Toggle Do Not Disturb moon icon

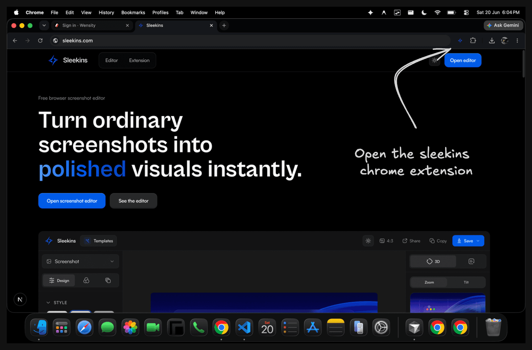coord(424,12)
